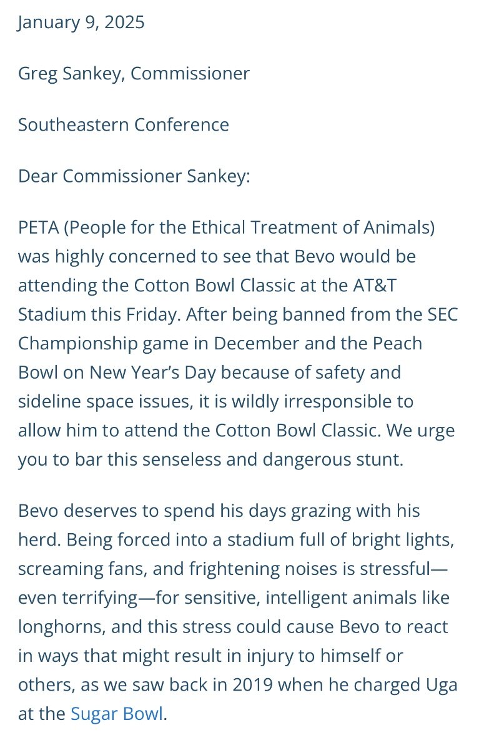Open the Sugar Bowl hyperlink
The image size is (479, 750).
(x=117, y=714)
